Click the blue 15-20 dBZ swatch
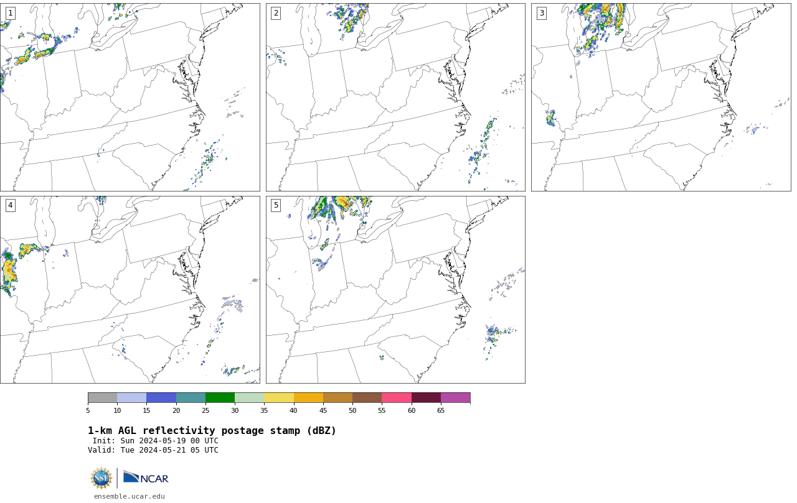The width and height of the screenshot is (797, 503). [x=161, y=398]
